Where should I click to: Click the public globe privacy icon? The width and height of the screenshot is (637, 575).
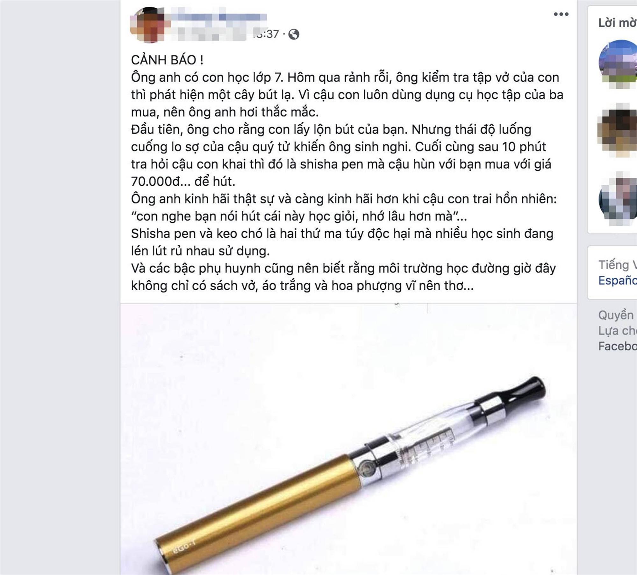(x=294, y=34)
